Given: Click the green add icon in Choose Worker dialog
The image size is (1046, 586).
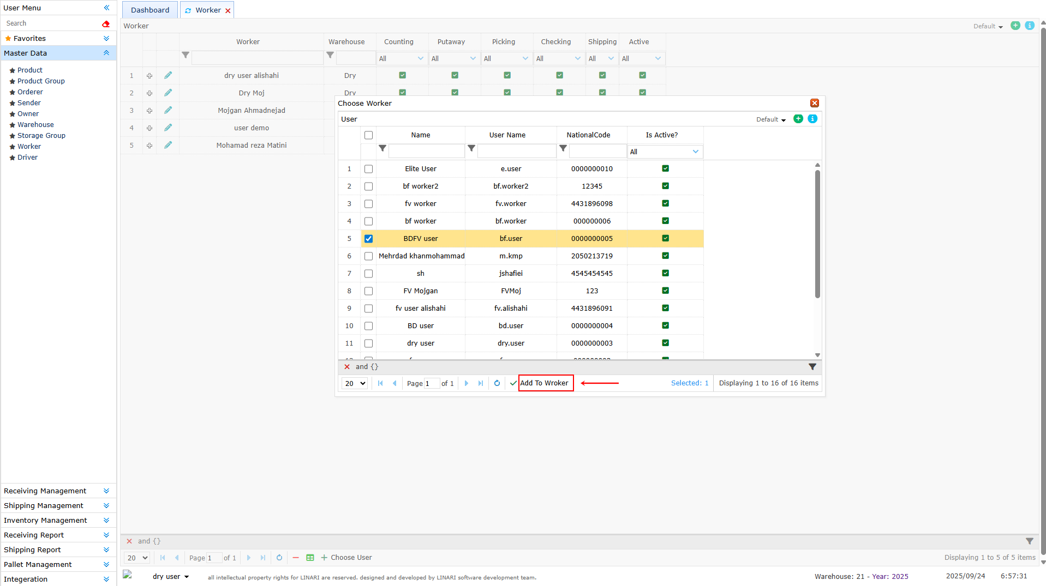Looking at the screenshot, I should pos(798,119).
